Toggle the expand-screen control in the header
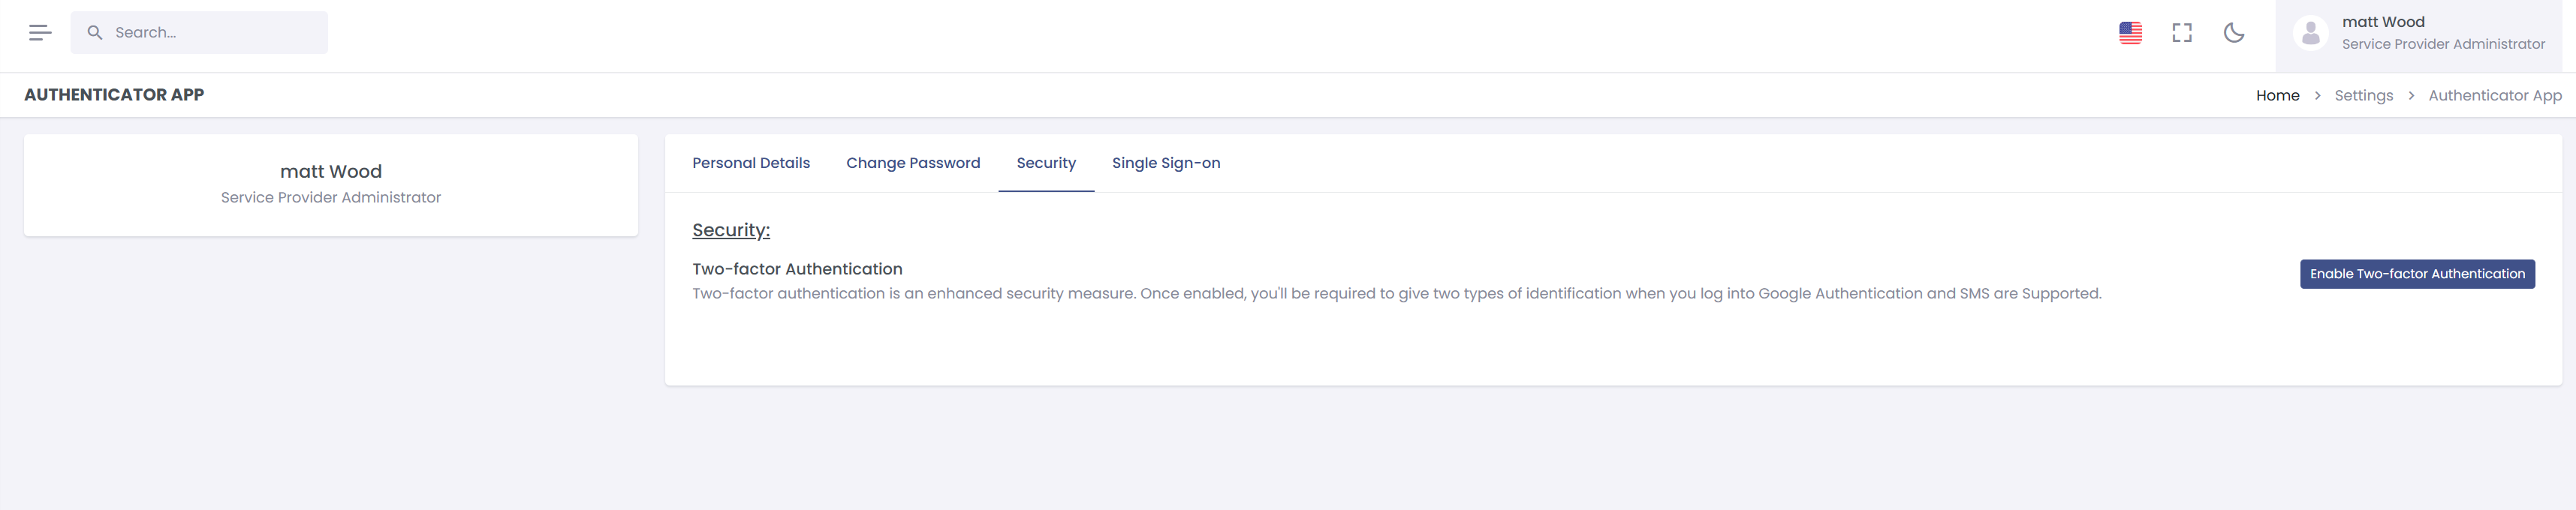 [x=2182, y=32]
